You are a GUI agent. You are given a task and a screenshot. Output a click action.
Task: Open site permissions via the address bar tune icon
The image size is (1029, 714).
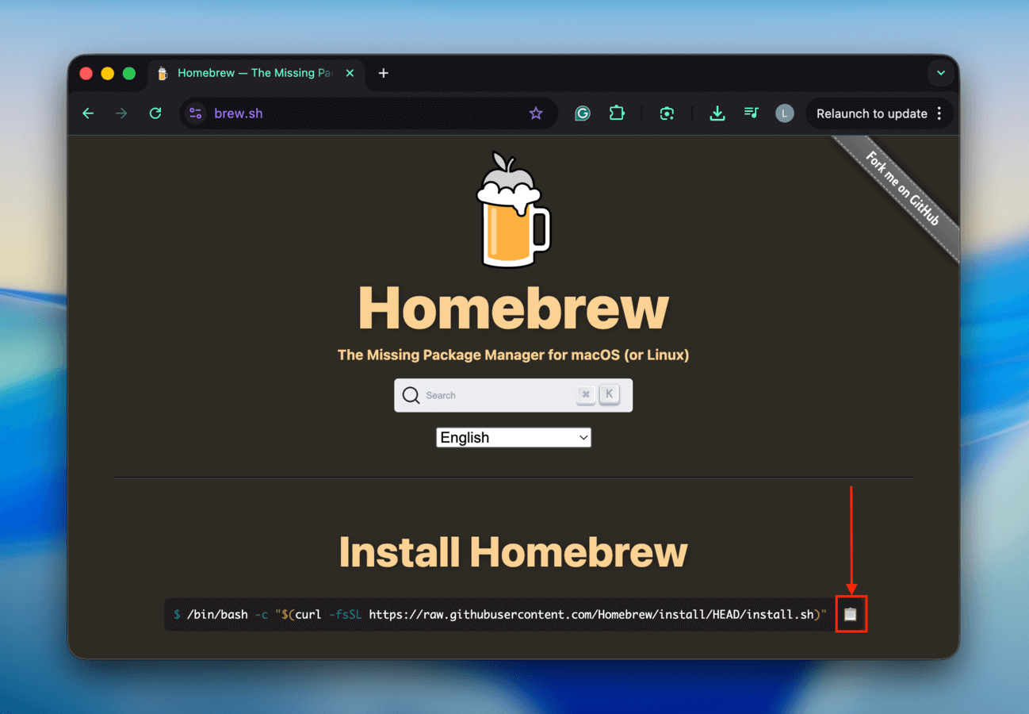pos(195,113)
